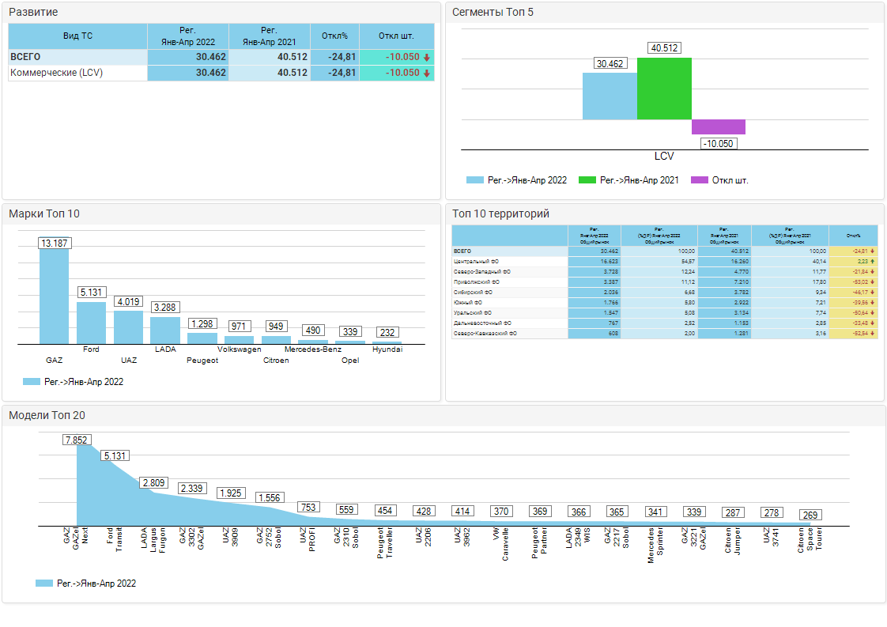Screen dimensions: 887x627
Task: Click Коммерческие (LCV) row label
Action: pos(56,73)
